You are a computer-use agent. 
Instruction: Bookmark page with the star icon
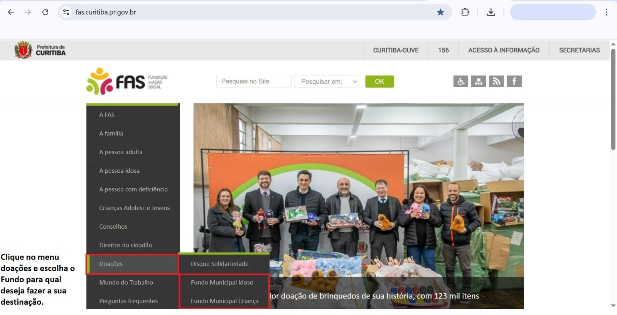tap(440, 12)
